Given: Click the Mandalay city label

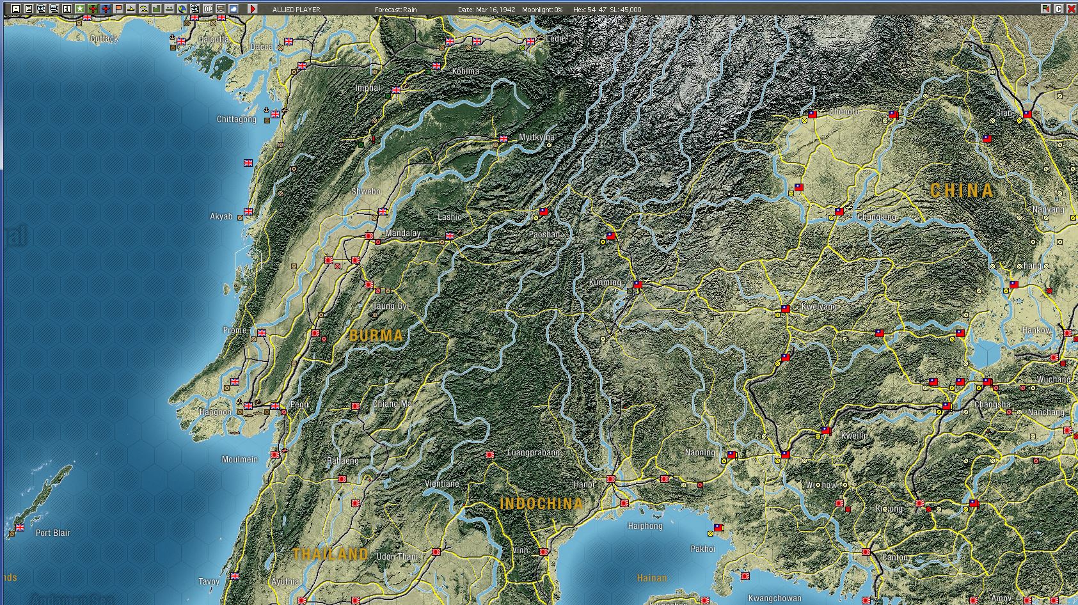Looking at the screenshot, I should pyautogui.click(x=403, y=233).
